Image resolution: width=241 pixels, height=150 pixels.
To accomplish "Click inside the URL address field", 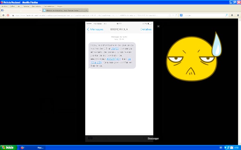I will 92,15.
